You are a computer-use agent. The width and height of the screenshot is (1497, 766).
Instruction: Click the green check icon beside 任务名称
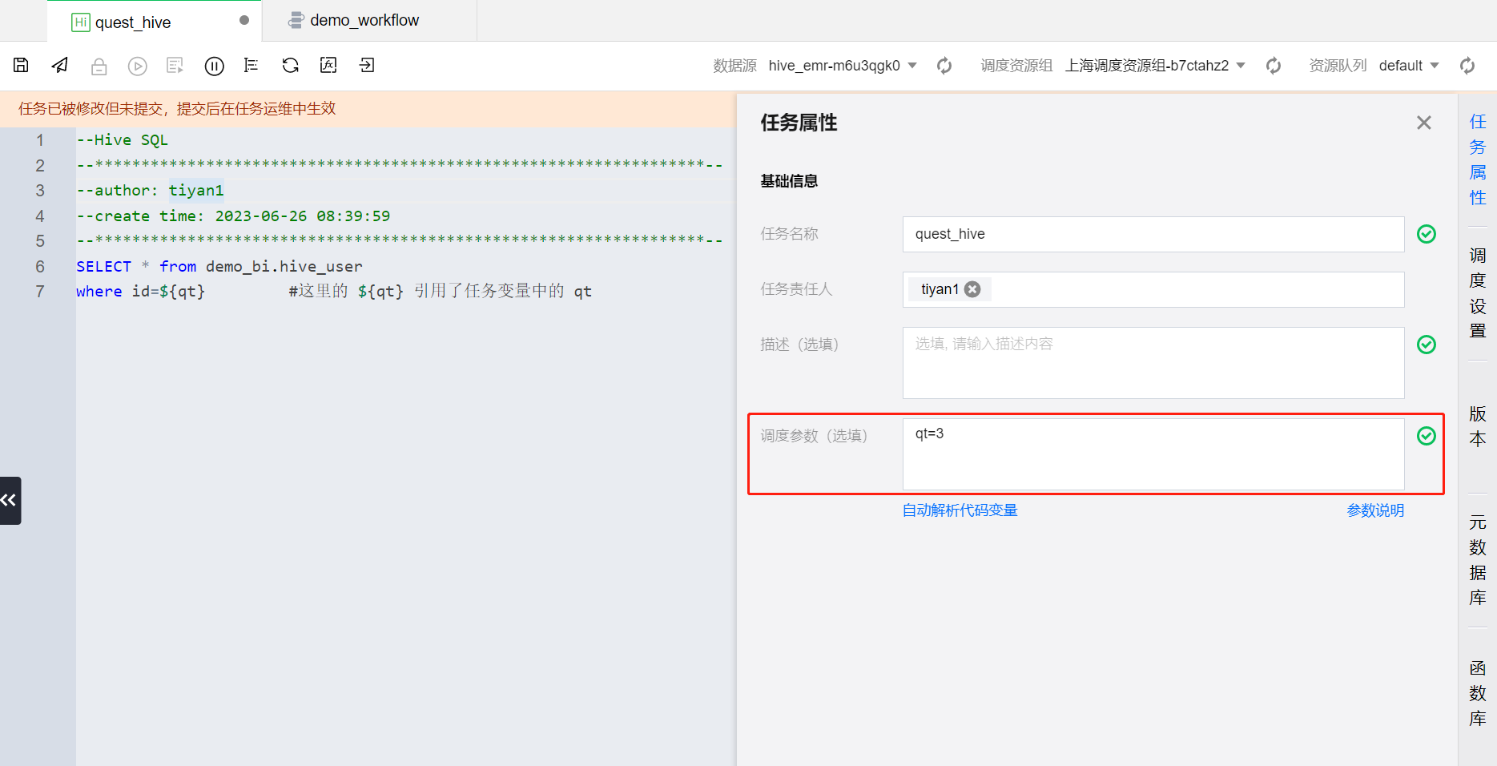(1427, 234)
